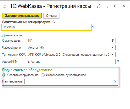Viewport: 130px width, 109px height.
Task: Click the Организация: label
Action: pos(11,41)
